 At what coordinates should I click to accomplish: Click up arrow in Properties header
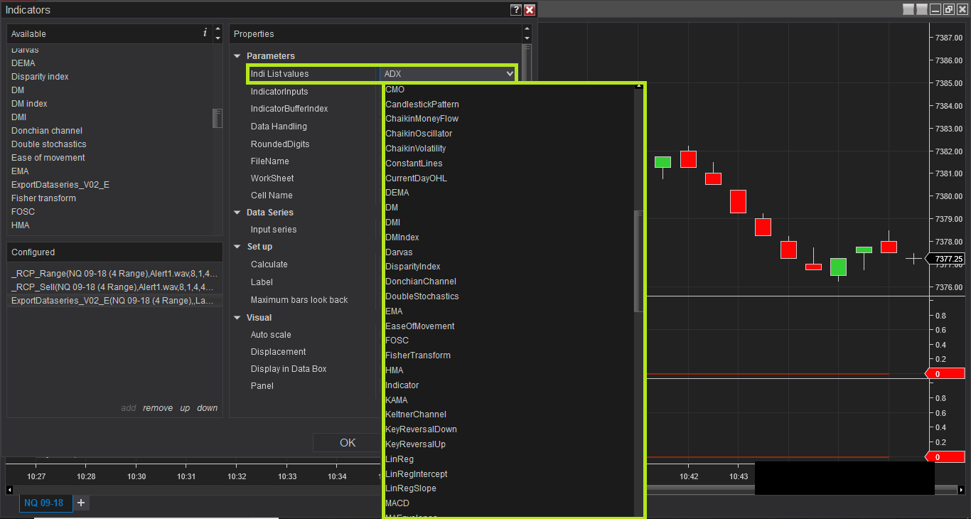pos(527,29)
